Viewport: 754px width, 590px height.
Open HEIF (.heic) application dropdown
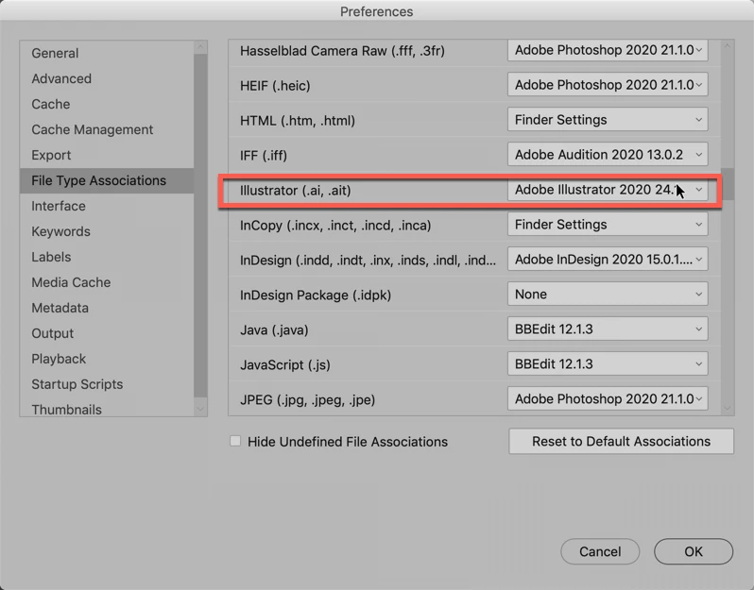[x=608, y=85]
